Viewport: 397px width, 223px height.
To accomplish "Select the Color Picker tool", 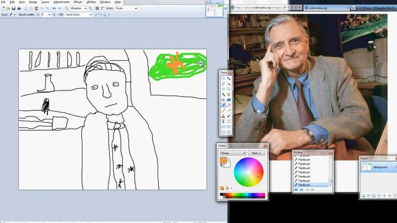I will point(229,110).
